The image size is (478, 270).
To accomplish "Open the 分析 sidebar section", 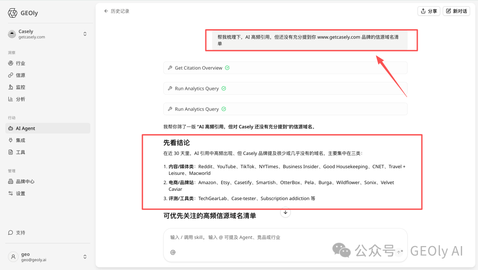I will (48, 99).
